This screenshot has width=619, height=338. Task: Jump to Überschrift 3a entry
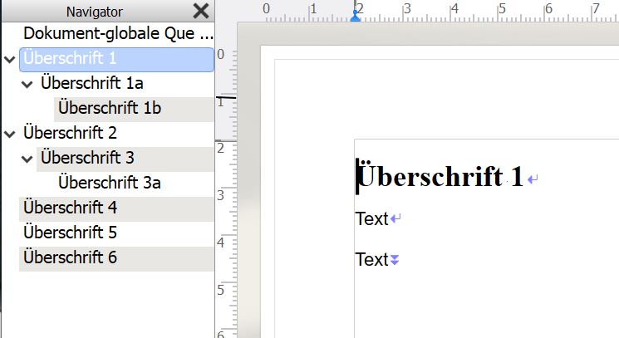110,183
